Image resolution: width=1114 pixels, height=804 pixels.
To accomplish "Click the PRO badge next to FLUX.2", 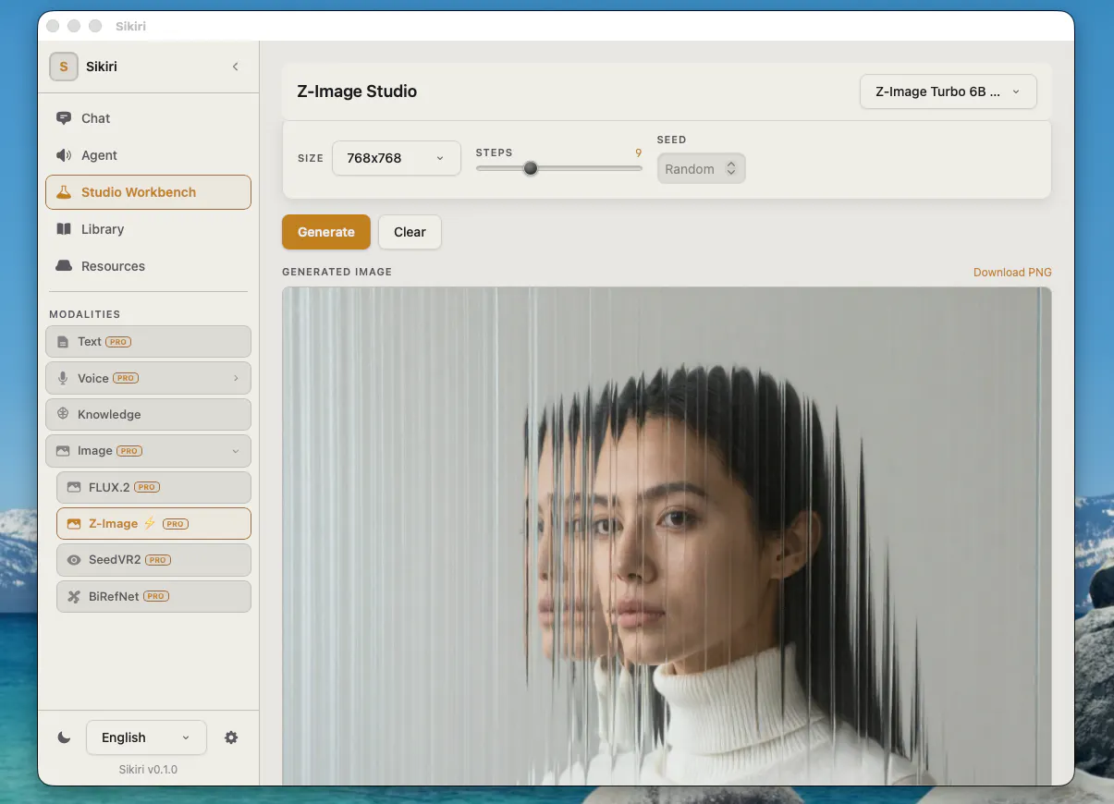I will click(147, 487).
